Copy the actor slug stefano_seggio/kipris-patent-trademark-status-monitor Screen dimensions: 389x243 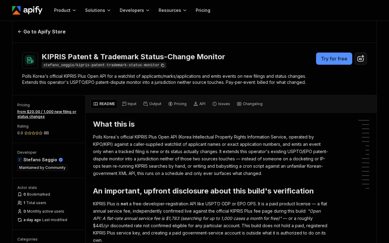pos(163,65)
